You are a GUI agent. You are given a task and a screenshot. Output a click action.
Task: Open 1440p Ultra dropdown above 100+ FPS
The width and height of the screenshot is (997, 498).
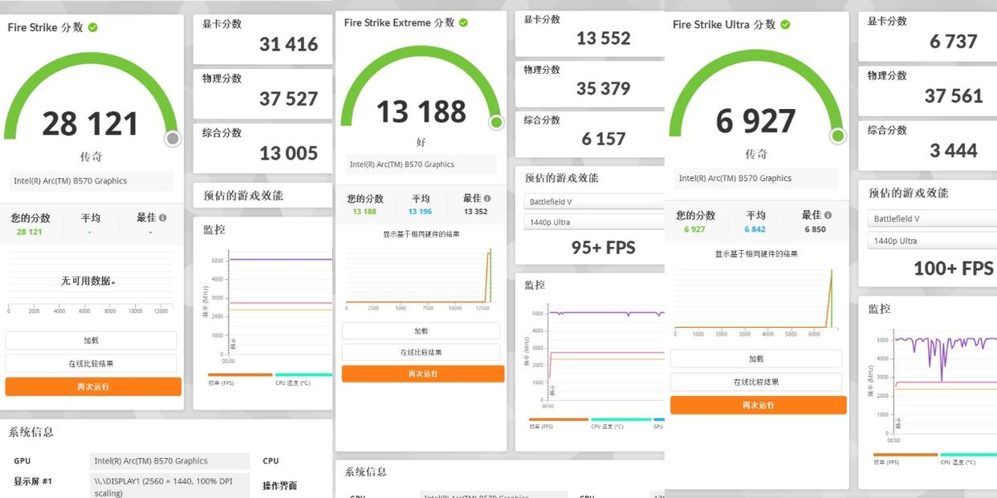[932, 241]
